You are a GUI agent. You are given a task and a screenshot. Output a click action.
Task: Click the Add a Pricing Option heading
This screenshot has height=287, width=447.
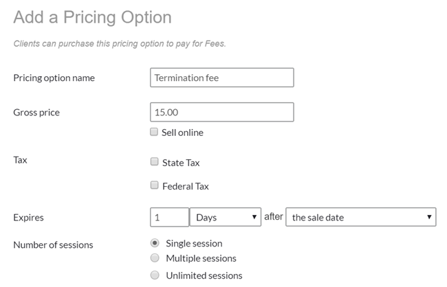(x=92, y=16)
